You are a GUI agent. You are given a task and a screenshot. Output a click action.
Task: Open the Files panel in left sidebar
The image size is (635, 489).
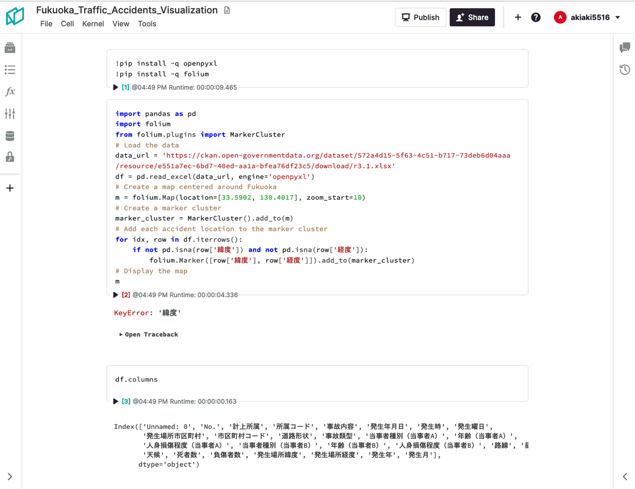point(10,48)
